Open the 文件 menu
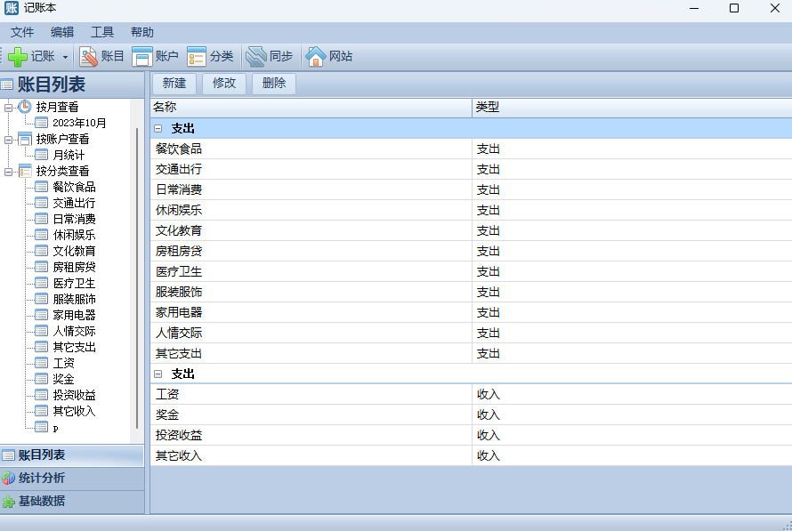The width and height of the screenshot is (792, 531). point(22,32)
